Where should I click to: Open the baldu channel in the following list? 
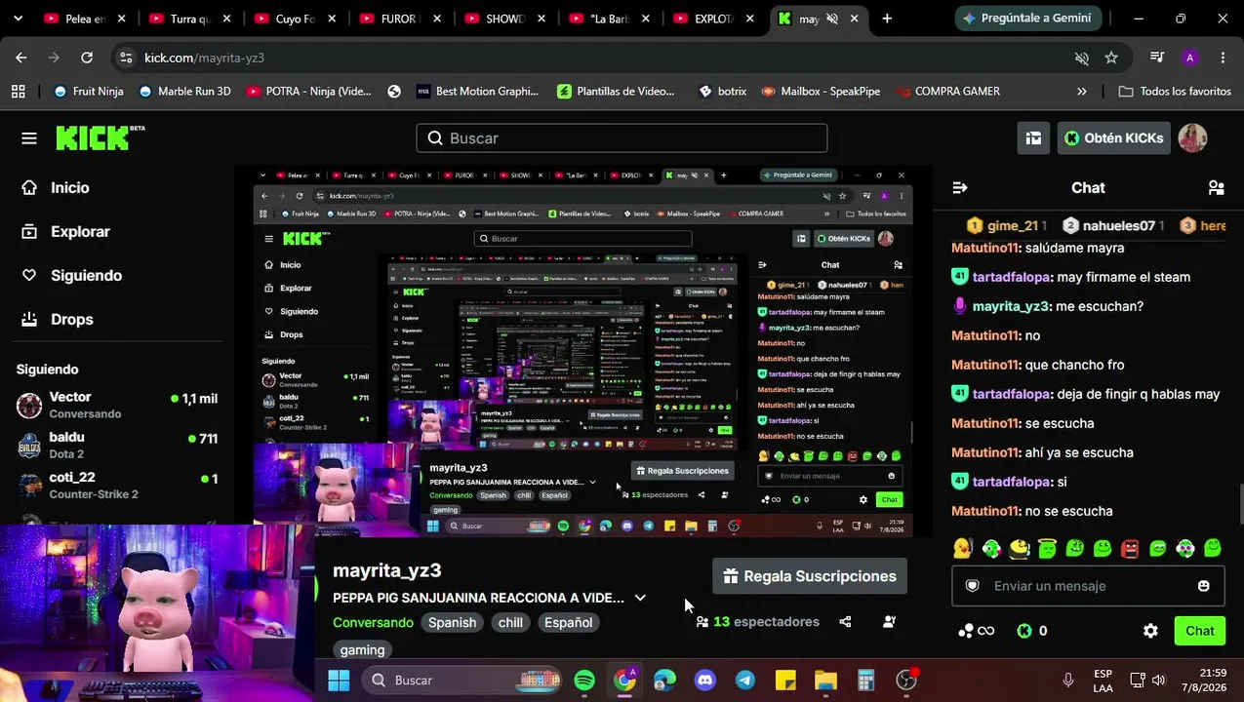(117, 445)
